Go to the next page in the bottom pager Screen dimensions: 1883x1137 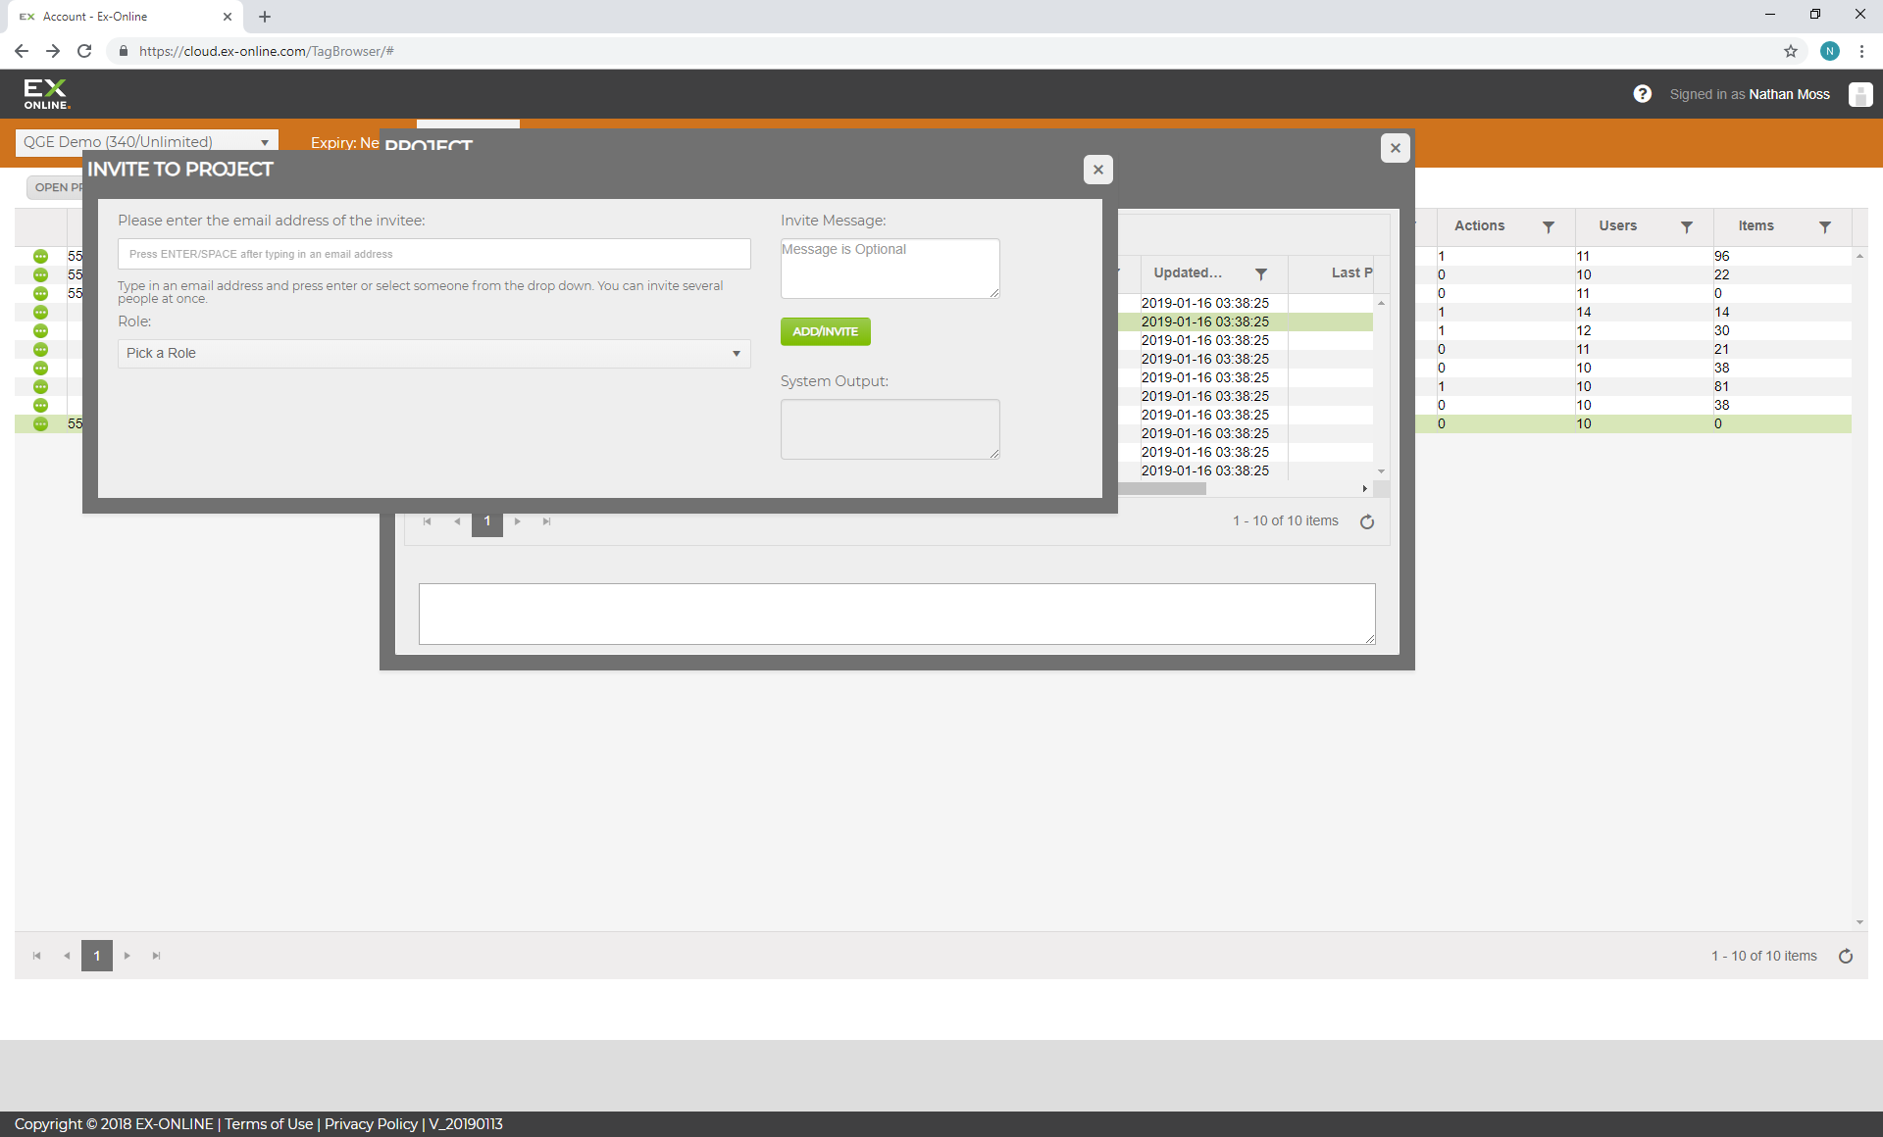[x=127, y=956]
